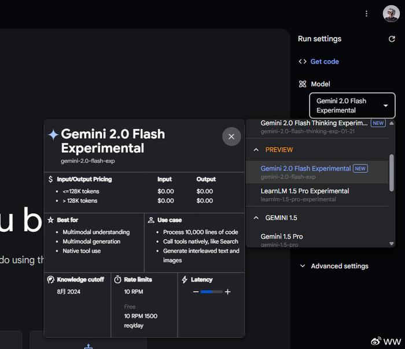Click the model list scrollbar thumb
This screenshot has height=349, width=405.
pyautogui.click(x=392, y=173)
